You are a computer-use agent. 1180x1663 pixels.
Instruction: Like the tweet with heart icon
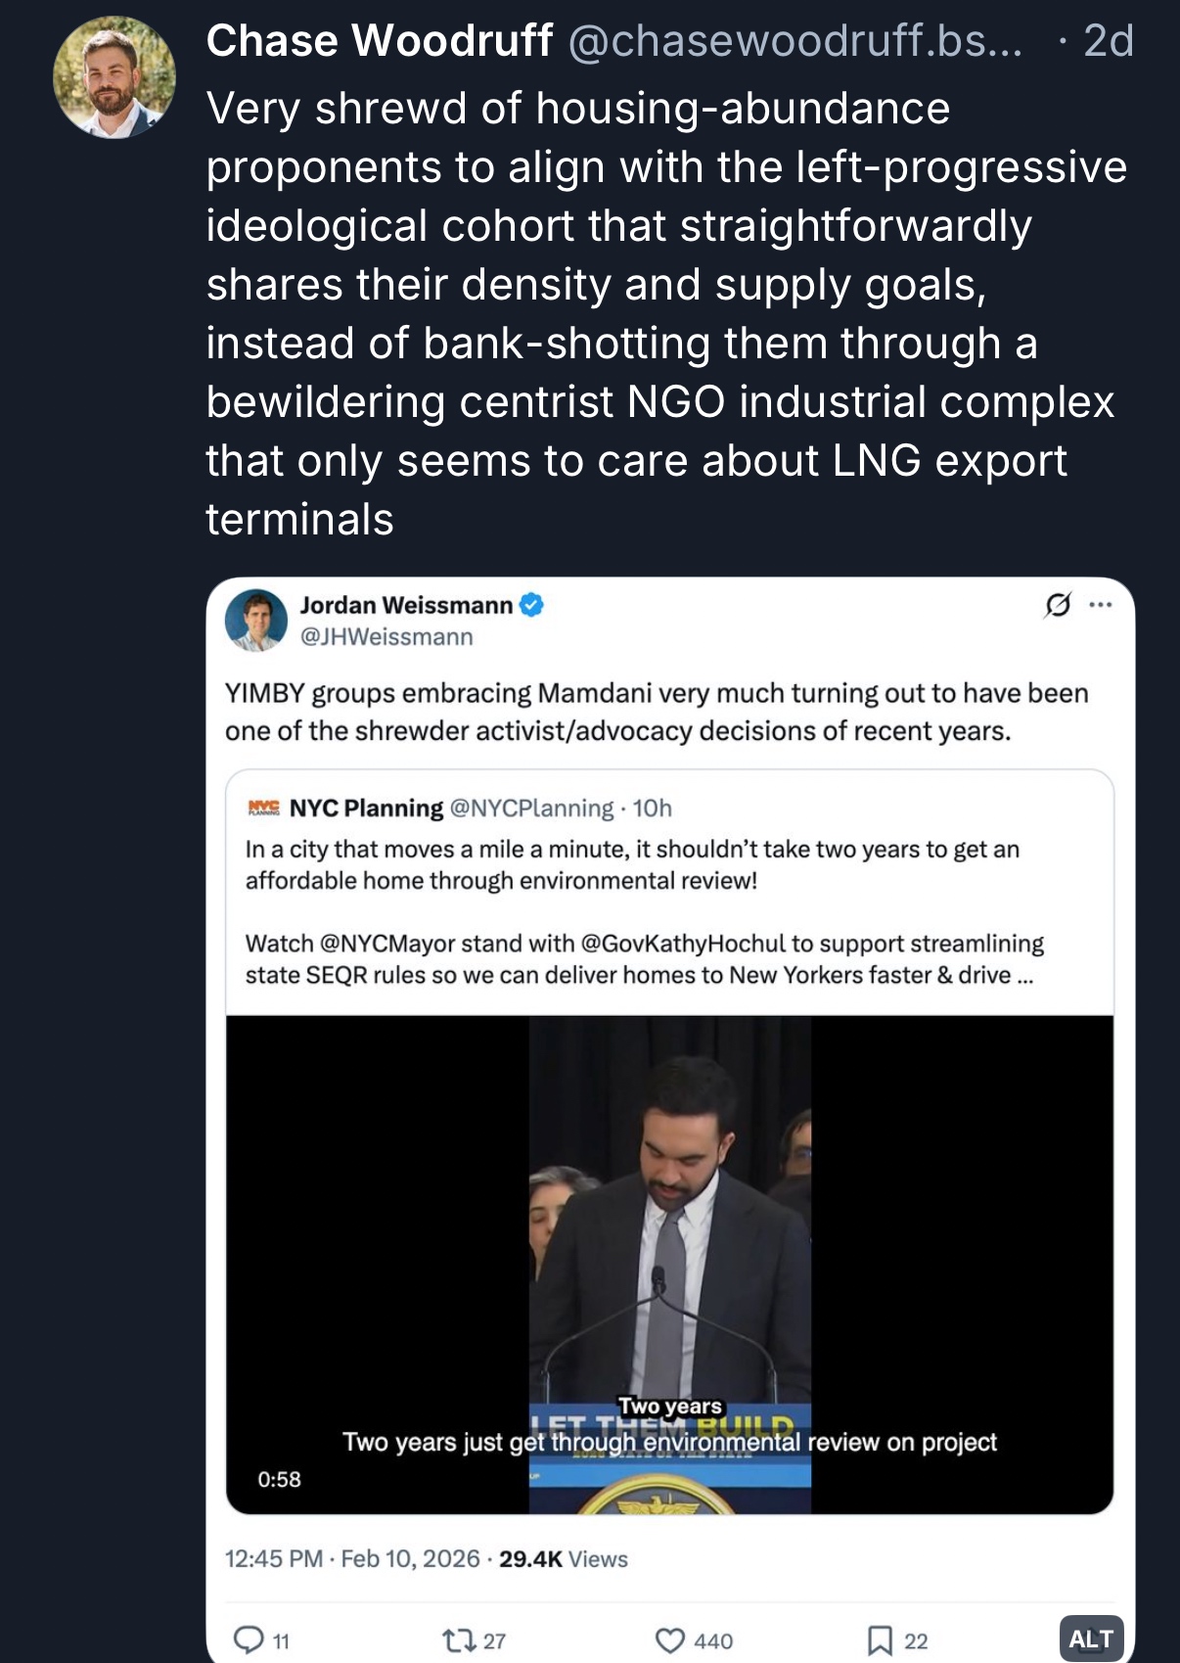point(670,1640)
